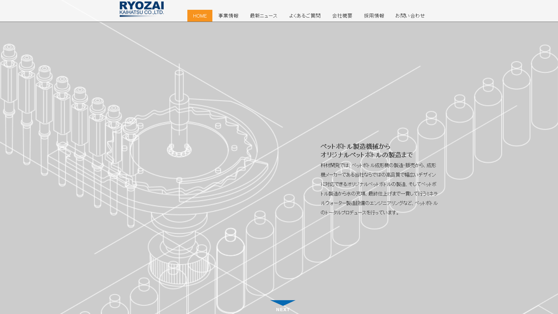Click the KAIHATSU CO.,LTD. text under logo

pos(141,13)
